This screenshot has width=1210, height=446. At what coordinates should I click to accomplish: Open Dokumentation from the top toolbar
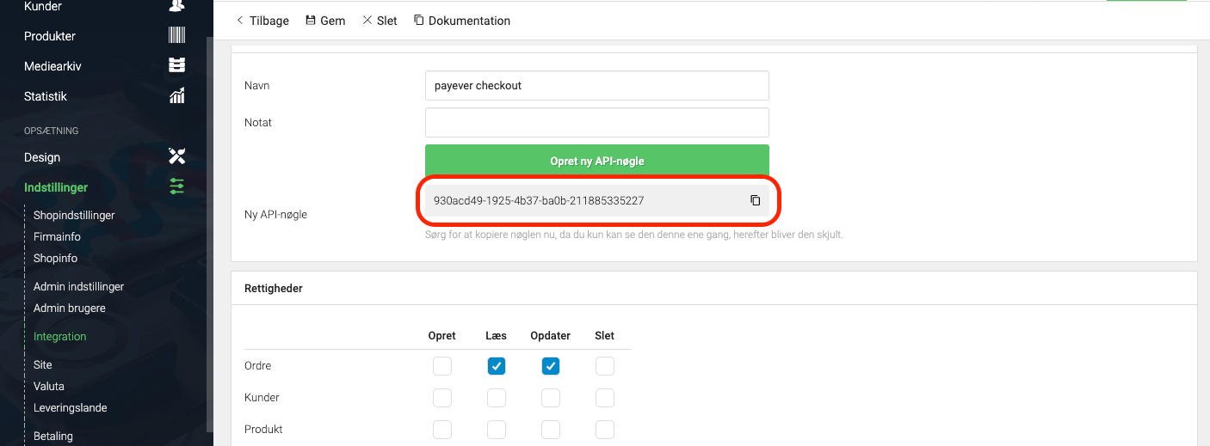pyautogui.click(x=462, y=21)
